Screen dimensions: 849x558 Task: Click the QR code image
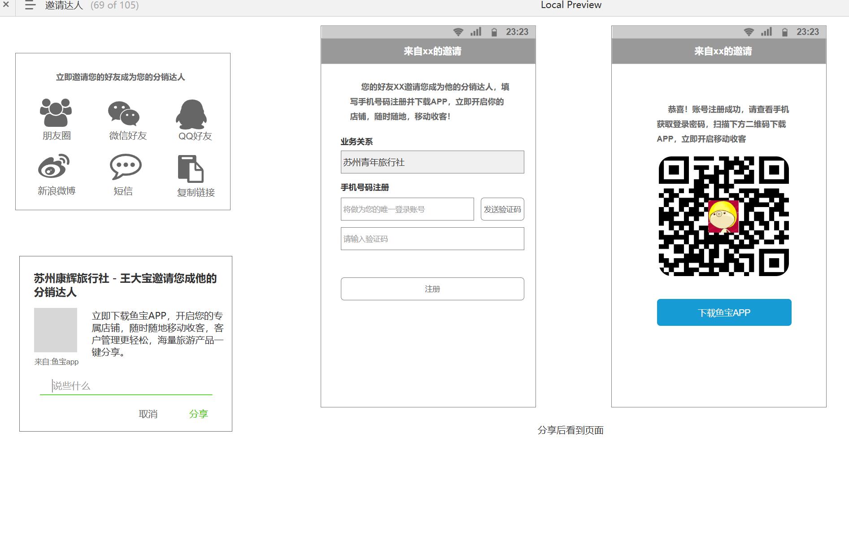pyautogui.click(x=723, y=216)
